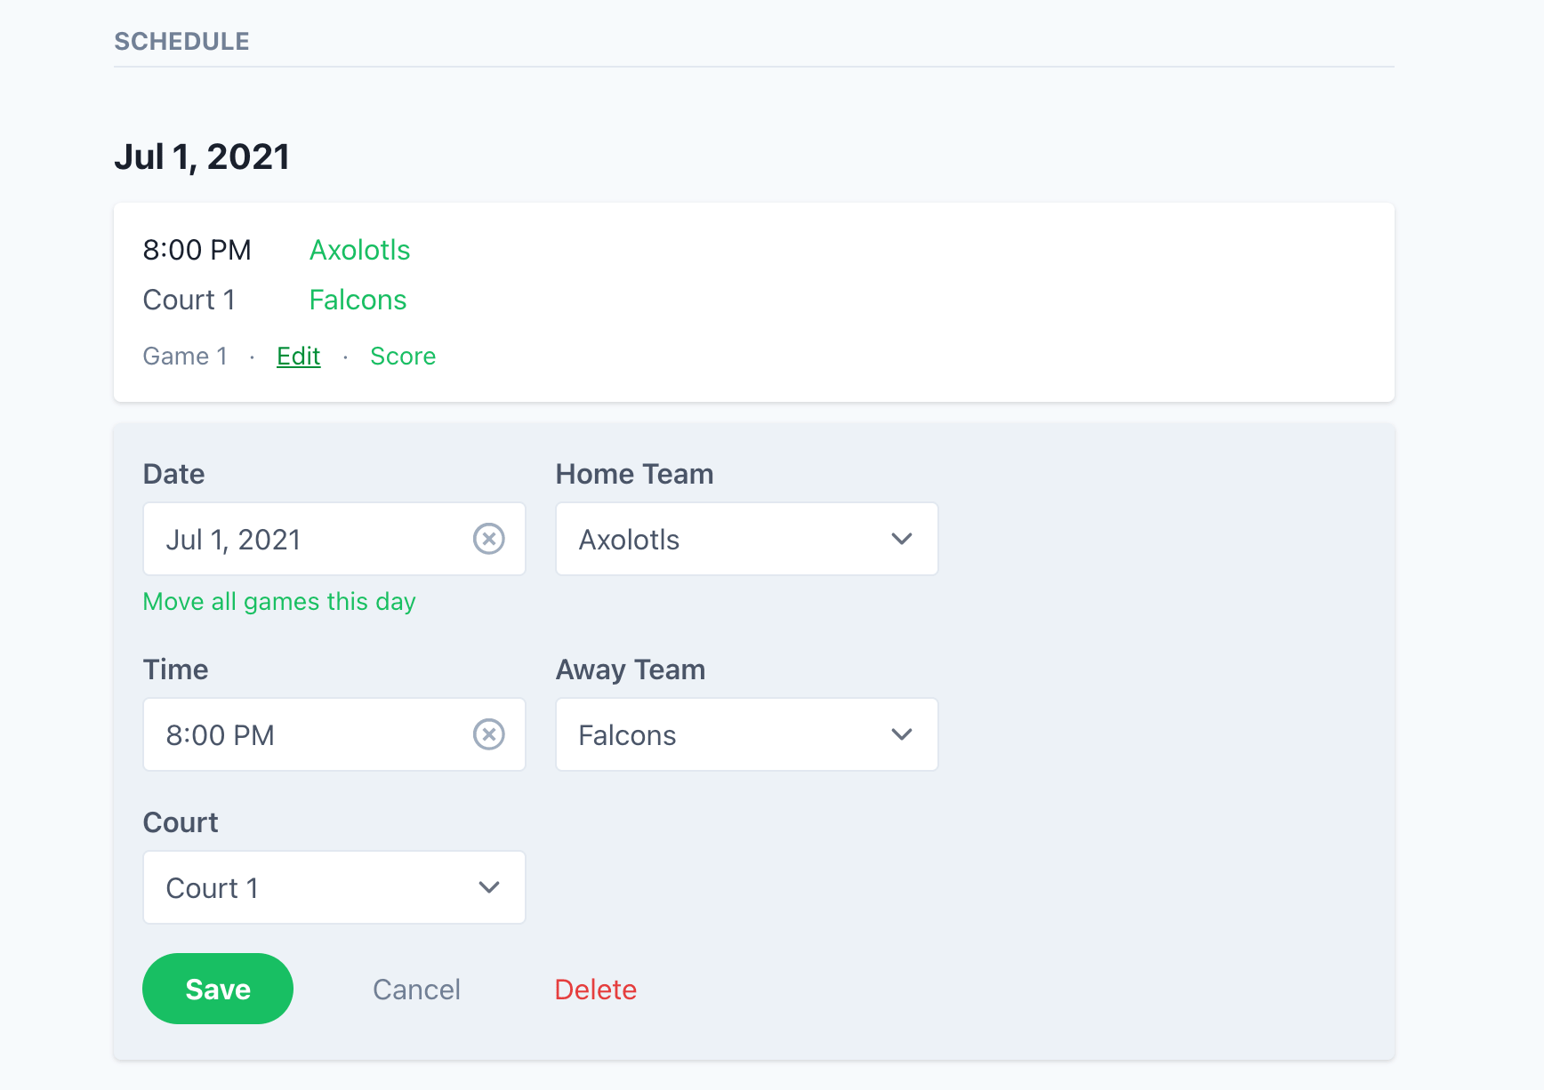Delete this scheduled game

595,989
